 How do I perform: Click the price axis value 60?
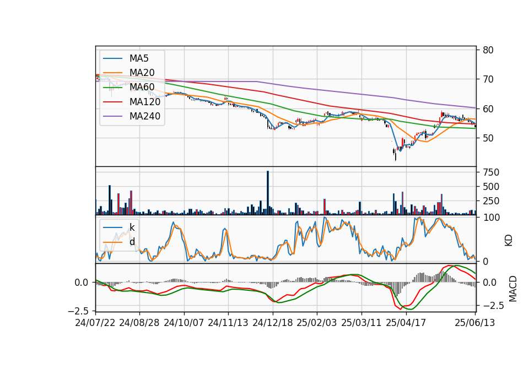(488, 109)
